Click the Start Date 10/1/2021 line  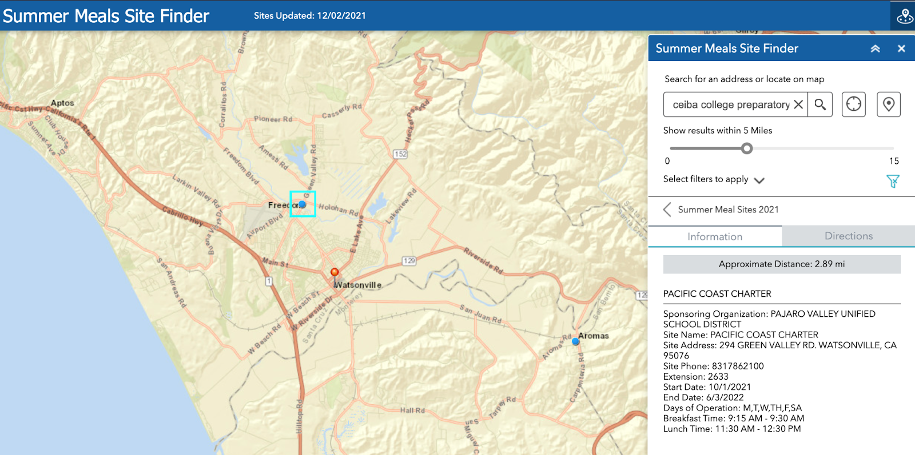(707, 387)
